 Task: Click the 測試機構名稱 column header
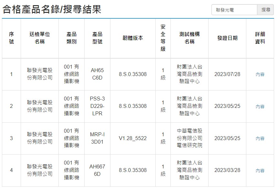tap(190, 38)
